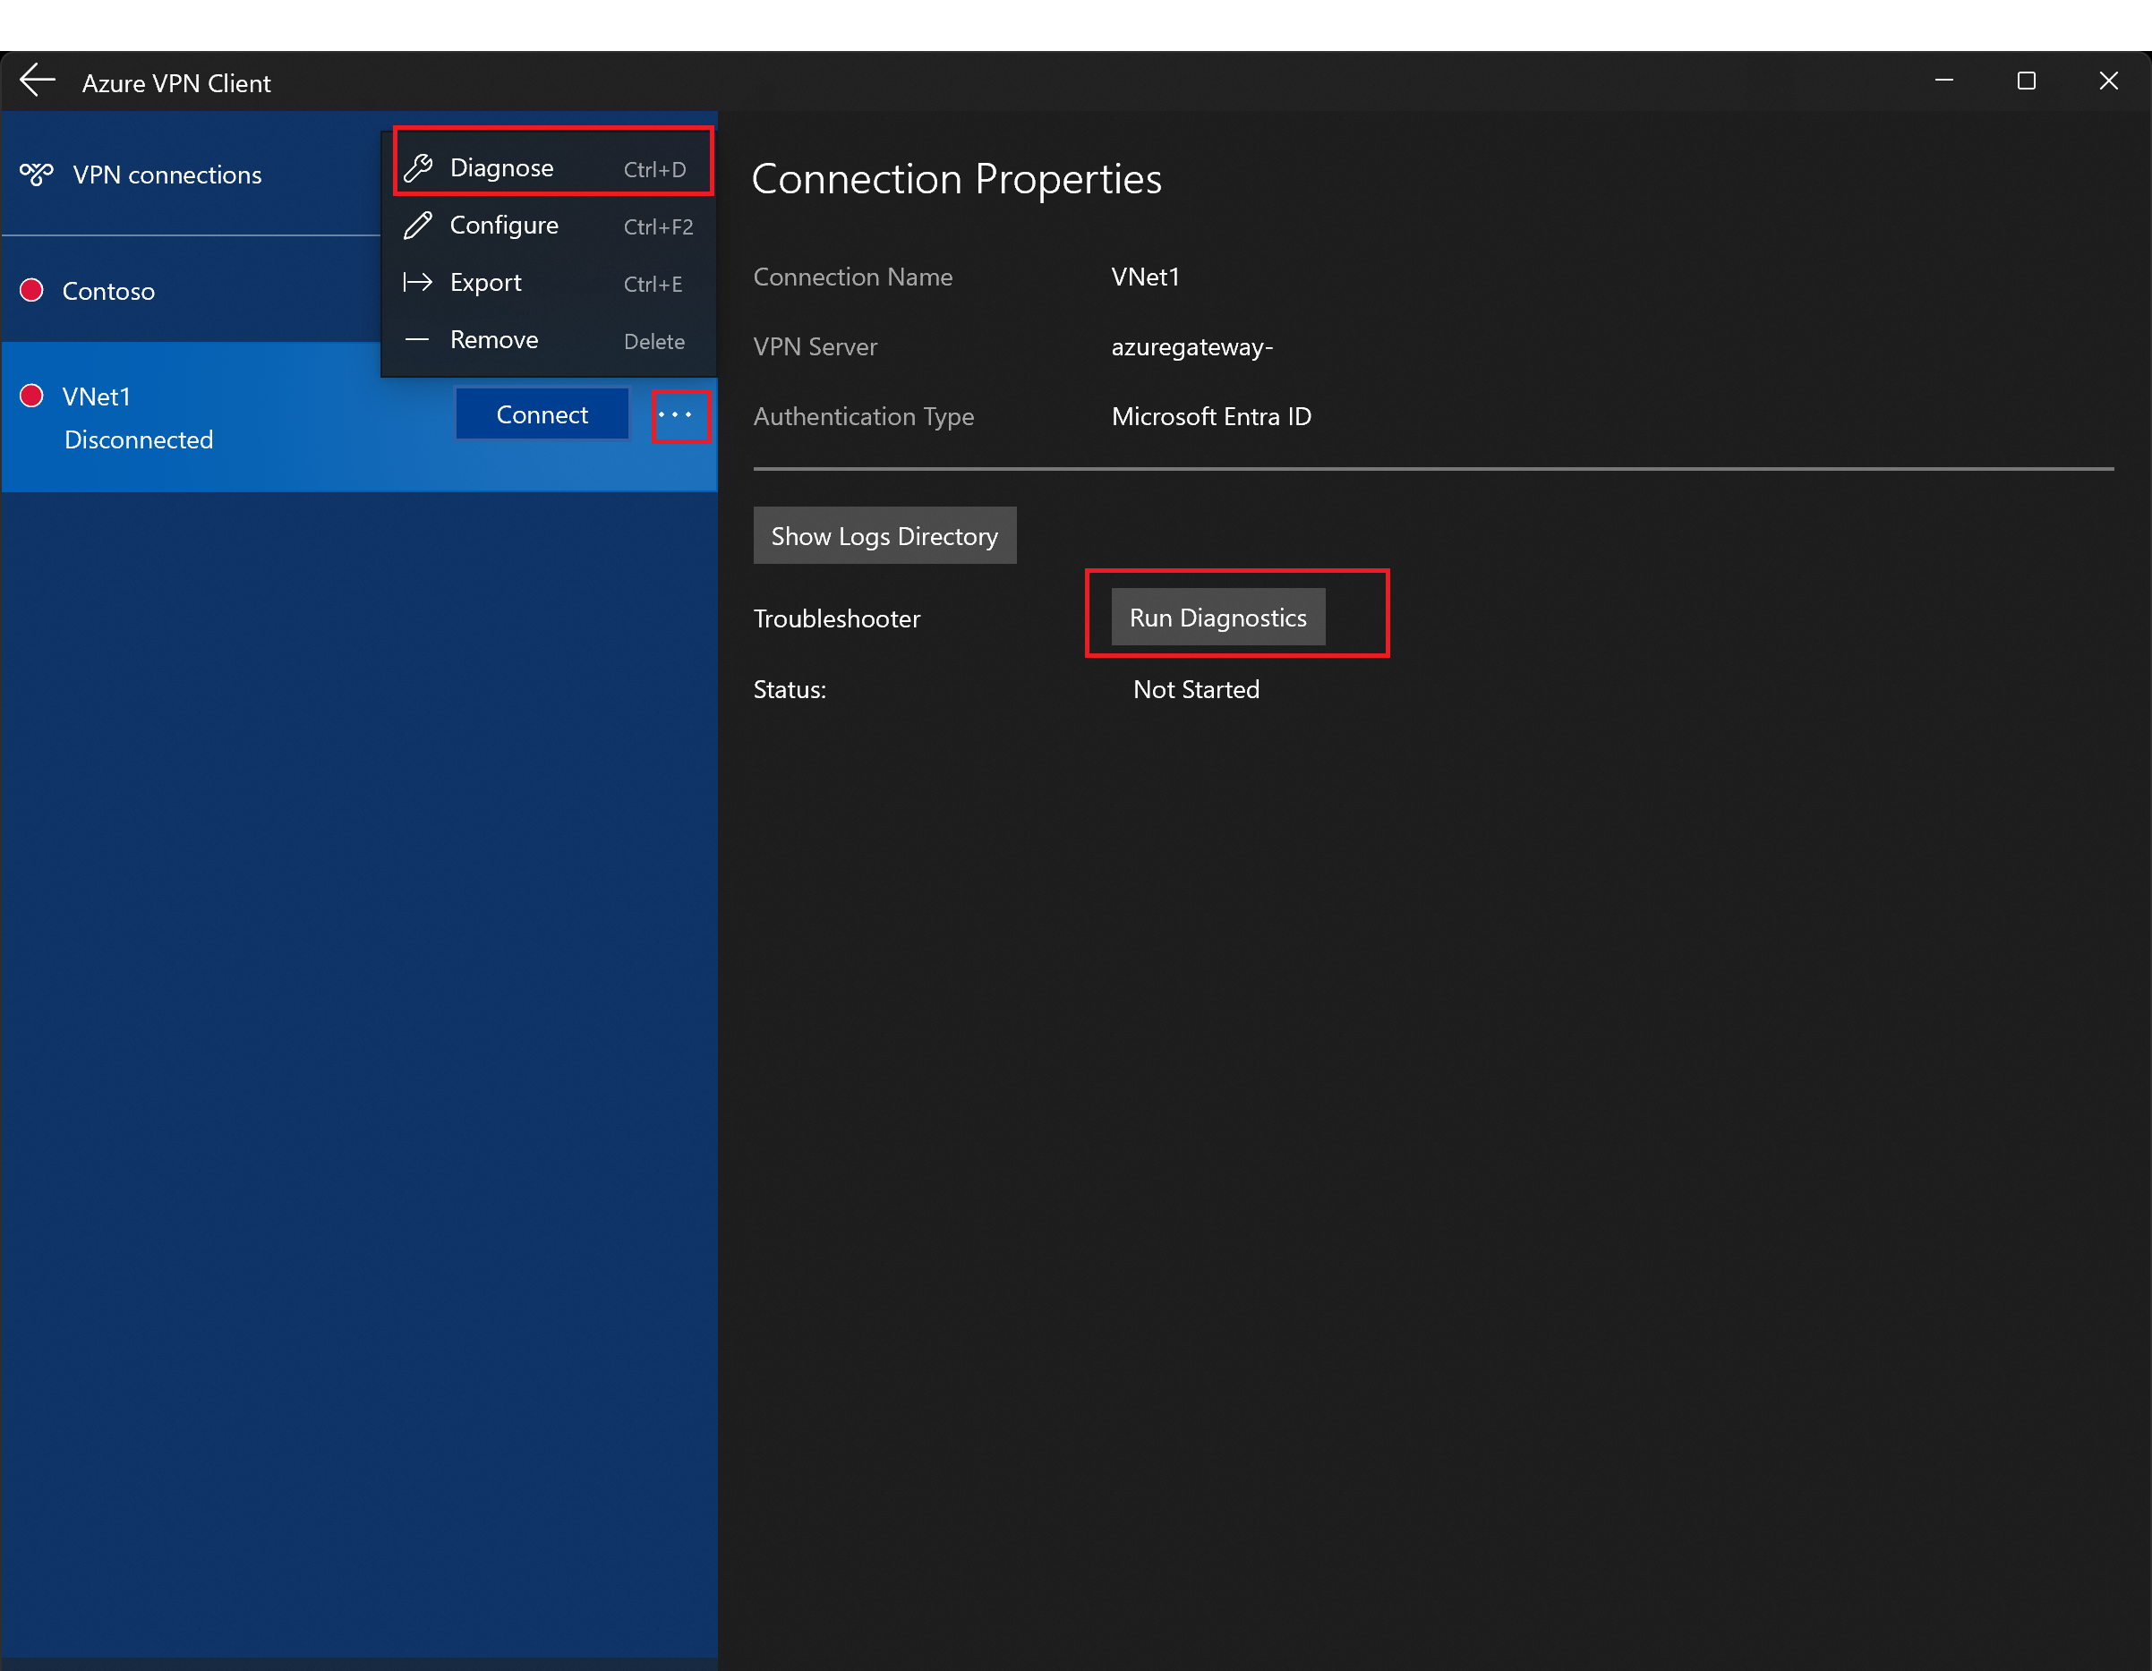Open the three-dots menu for VNet1

pos(676,414)
